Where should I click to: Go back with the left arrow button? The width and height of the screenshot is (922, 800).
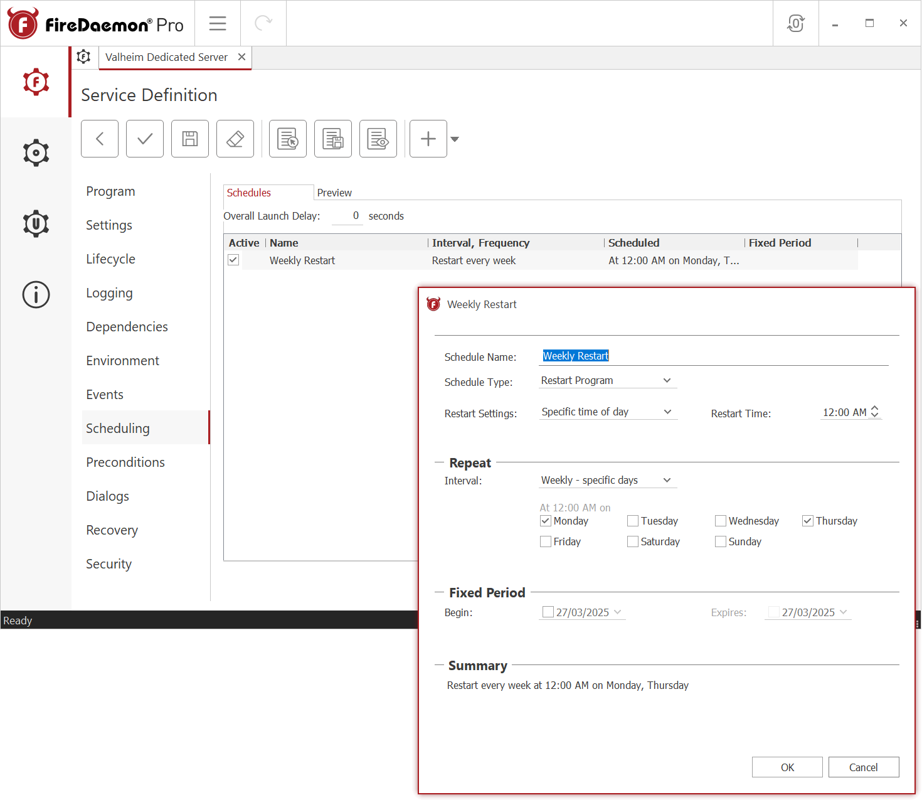[x=100, y=139]
